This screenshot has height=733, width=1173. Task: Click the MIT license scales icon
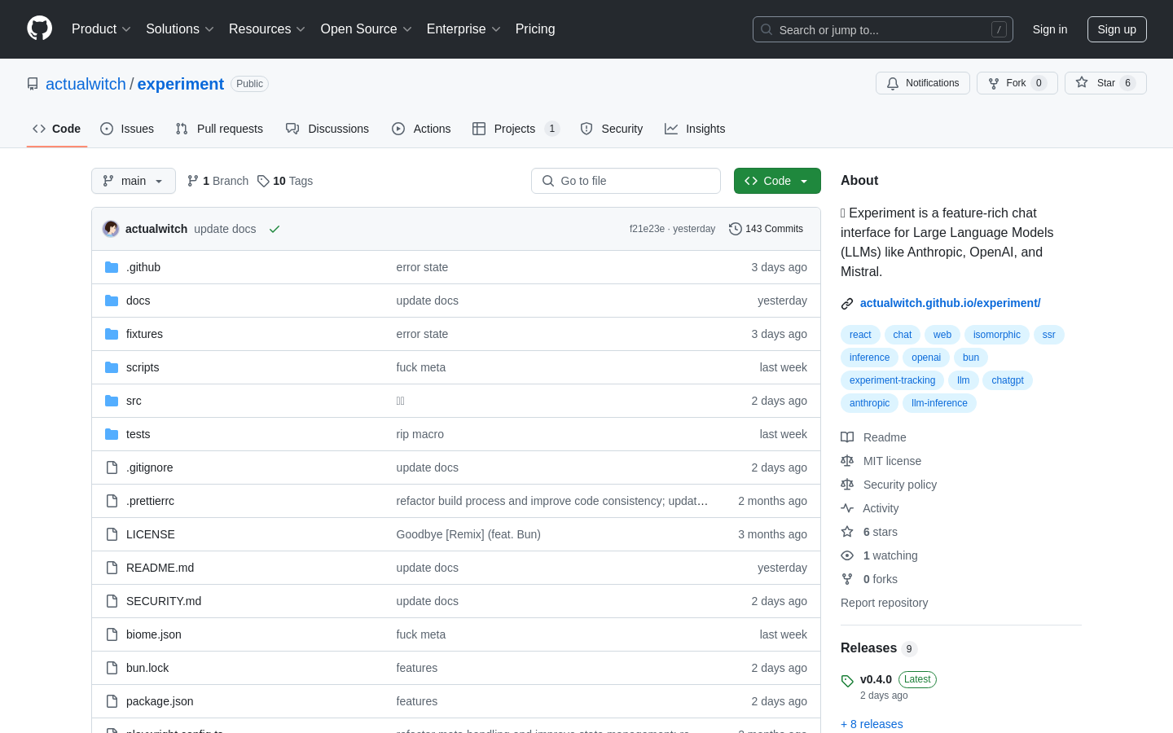pyautogui.click(x=847, y=461)
